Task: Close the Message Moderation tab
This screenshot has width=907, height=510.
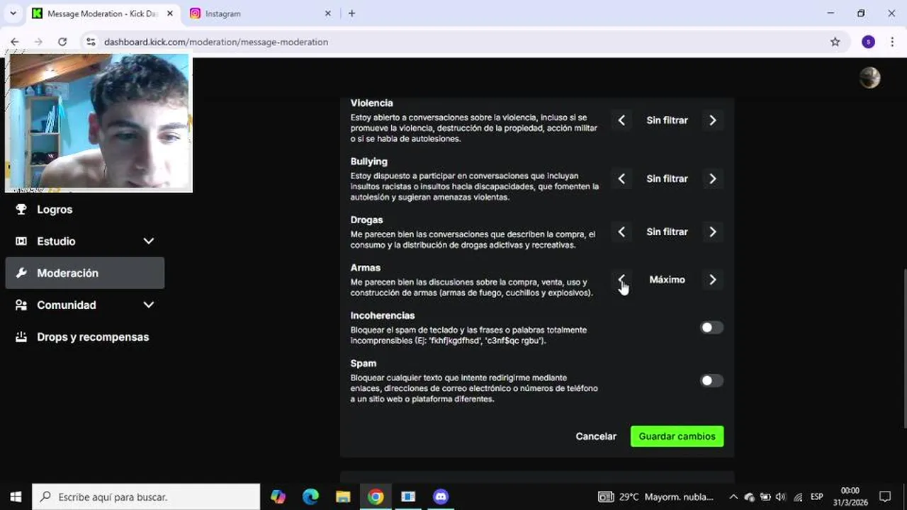Action: click(169, 13)
